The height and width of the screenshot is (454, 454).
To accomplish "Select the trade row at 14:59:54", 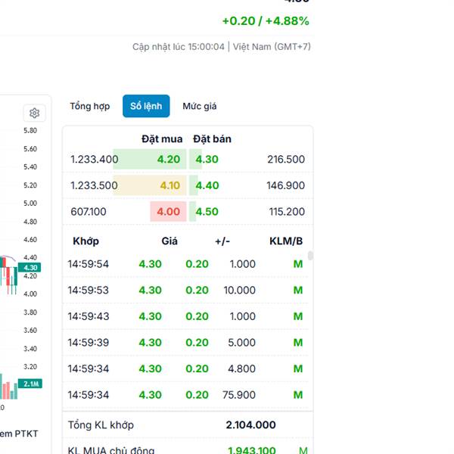I will pos(185,264).
